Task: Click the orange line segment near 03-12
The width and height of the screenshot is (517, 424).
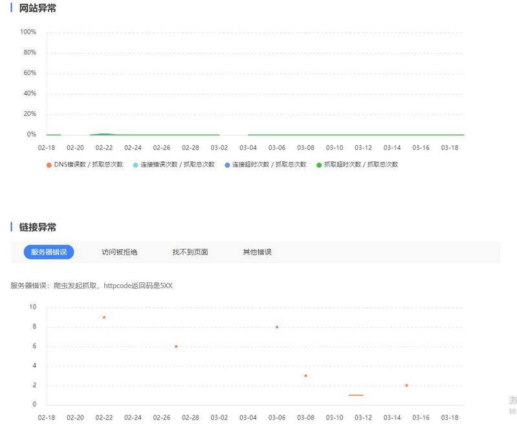Action: click(356, 395)
